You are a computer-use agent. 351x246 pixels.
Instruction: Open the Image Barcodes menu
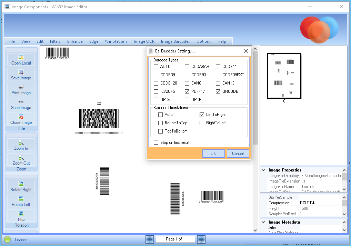(x=175, y=41)
